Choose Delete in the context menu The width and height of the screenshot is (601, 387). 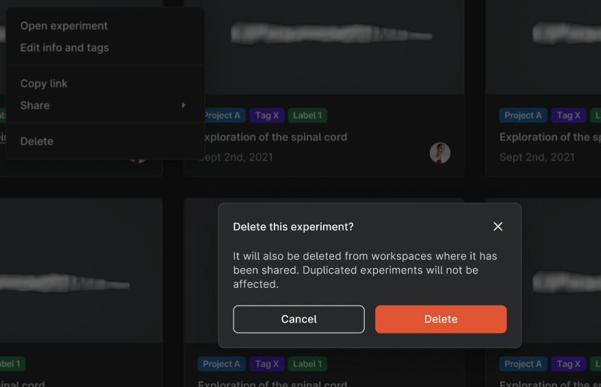37,142
